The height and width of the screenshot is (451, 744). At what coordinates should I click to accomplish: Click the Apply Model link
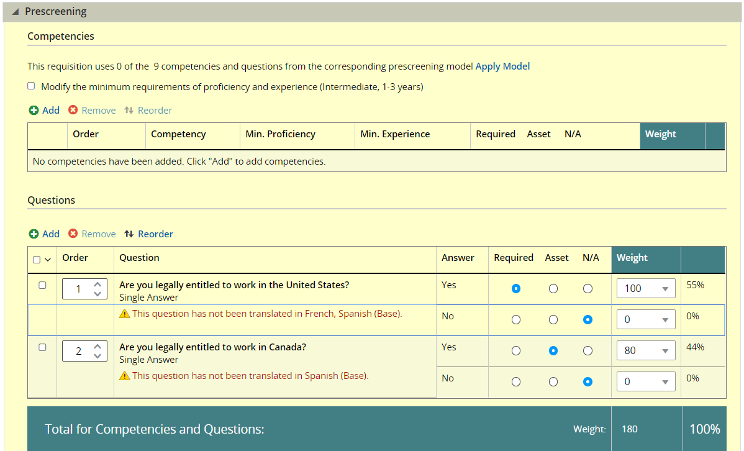(x=502, y=66)
